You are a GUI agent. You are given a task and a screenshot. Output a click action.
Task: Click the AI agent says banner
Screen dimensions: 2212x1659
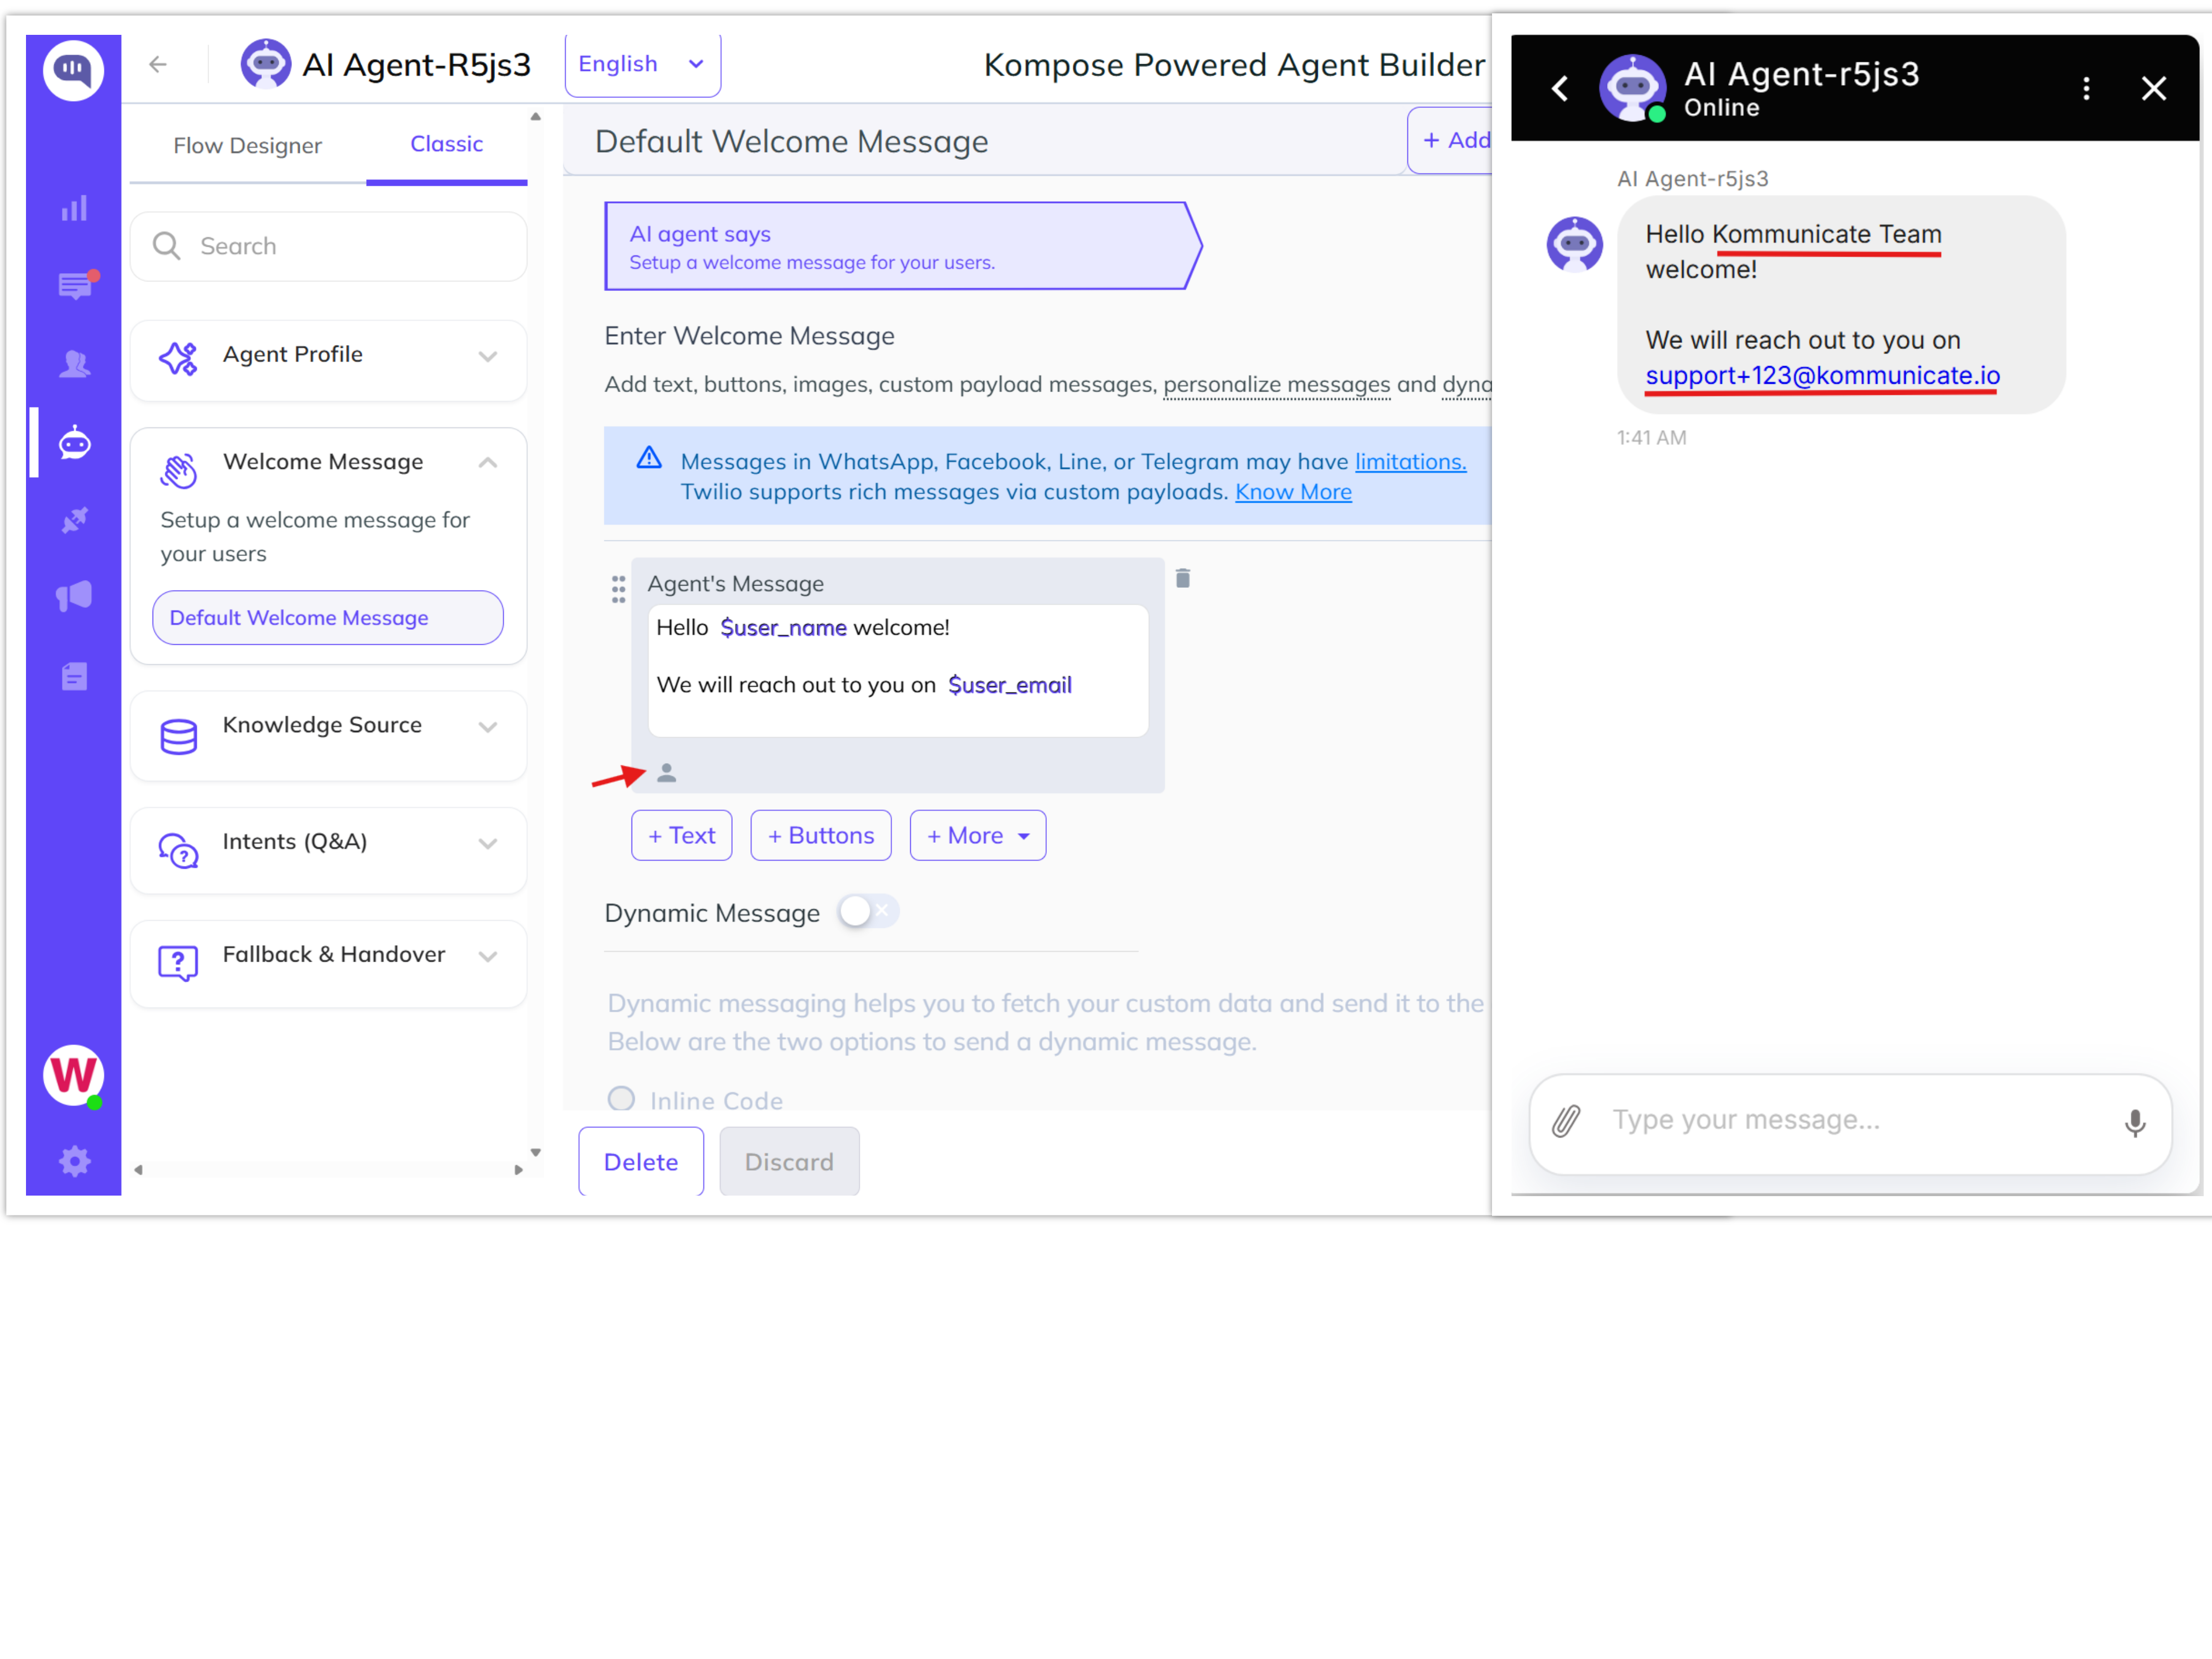coord(903,246)
